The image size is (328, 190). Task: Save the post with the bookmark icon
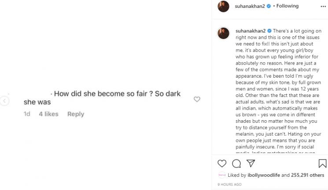(322, 164)
